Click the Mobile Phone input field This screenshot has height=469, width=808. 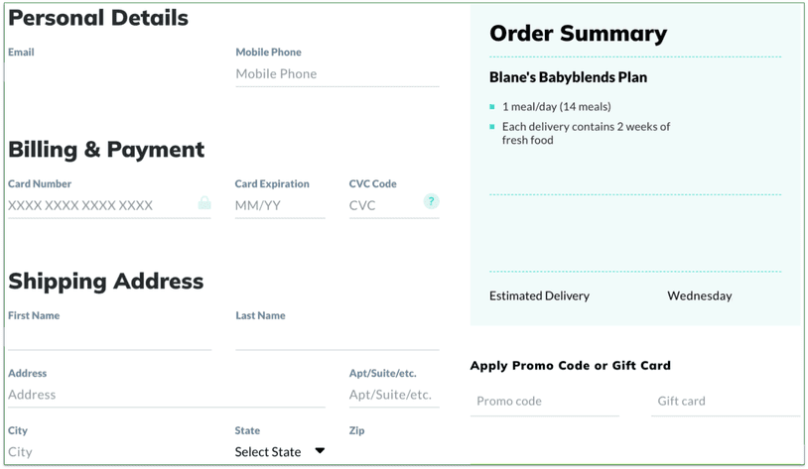point(337,74)
